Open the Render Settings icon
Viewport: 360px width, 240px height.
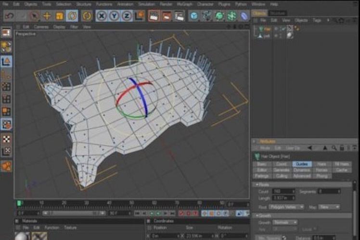tap(179, 16)
